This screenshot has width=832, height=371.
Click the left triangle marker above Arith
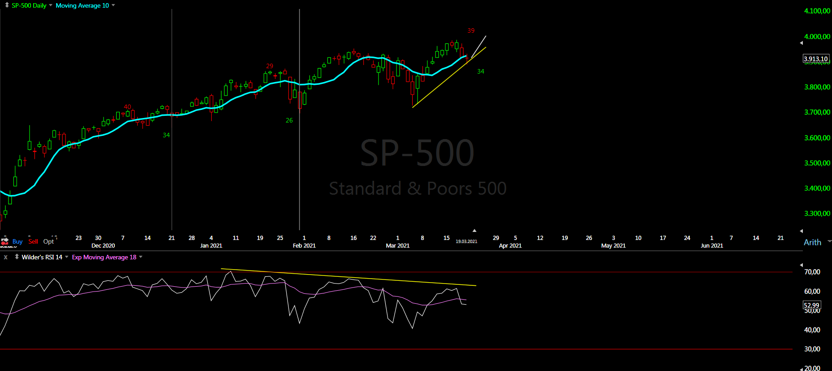point(802,231)
